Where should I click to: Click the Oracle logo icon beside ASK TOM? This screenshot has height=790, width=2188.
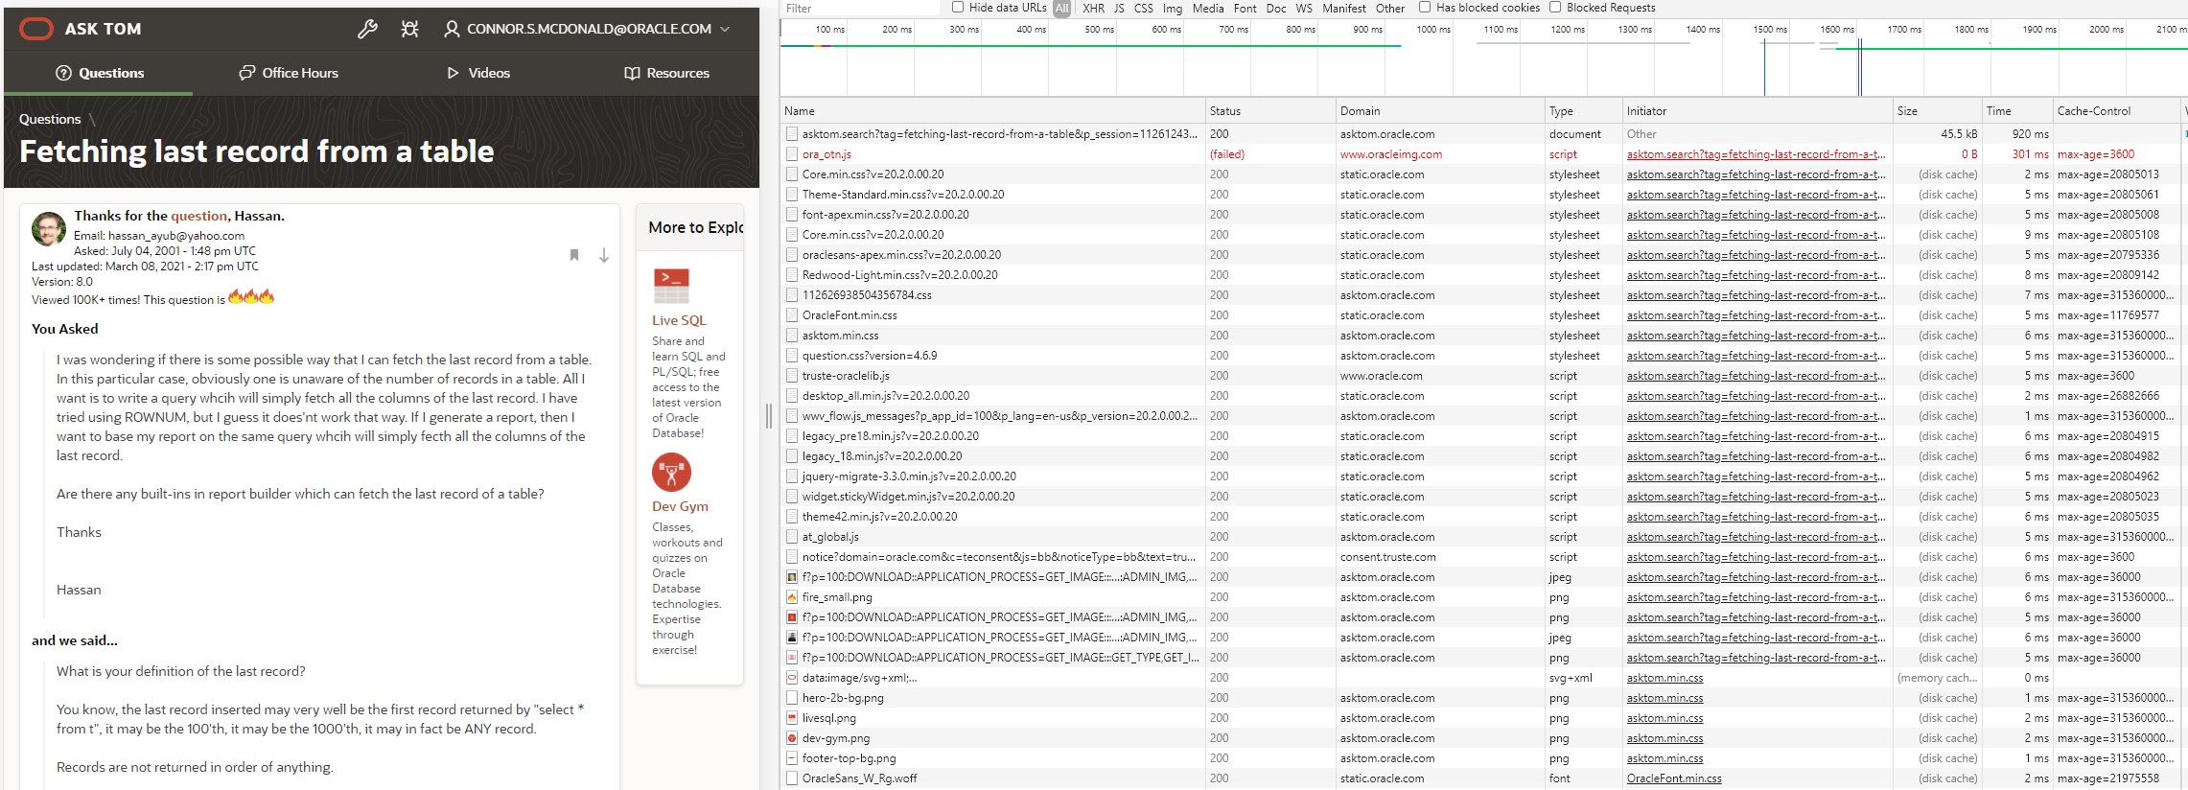point(36,29)
